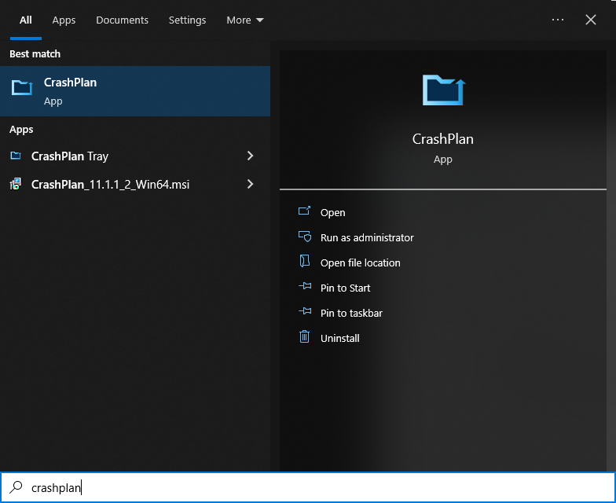Switch to the All search tab
This screenshot has height=503, width=616.
[x=25, y=20]
